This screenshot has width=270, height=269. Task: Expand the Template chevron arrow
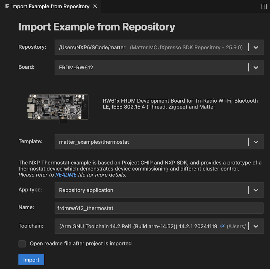coord(256,142)
